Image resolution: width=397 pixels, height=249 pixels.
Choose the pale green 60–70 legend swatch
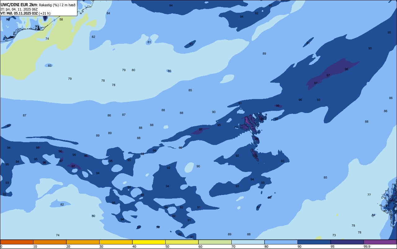tap(215, 242)
